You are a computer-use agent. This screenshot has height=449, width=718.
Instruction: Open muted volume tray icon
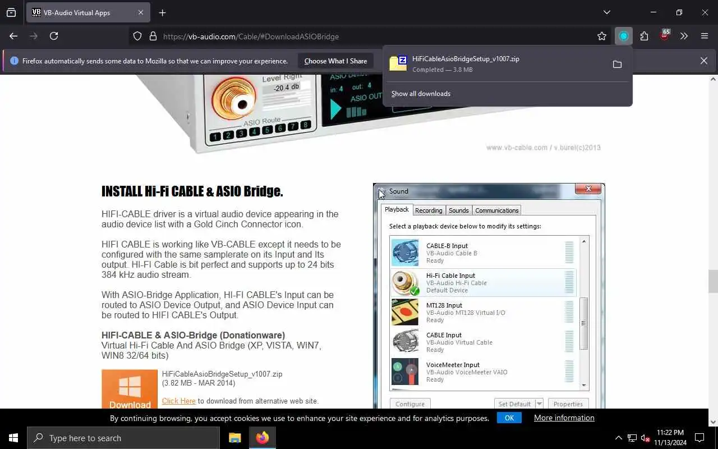pyautogui.click(x=645, y=438)
